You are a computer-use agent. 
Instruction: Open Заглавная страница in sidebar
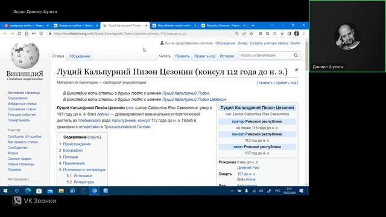(24, 93)
